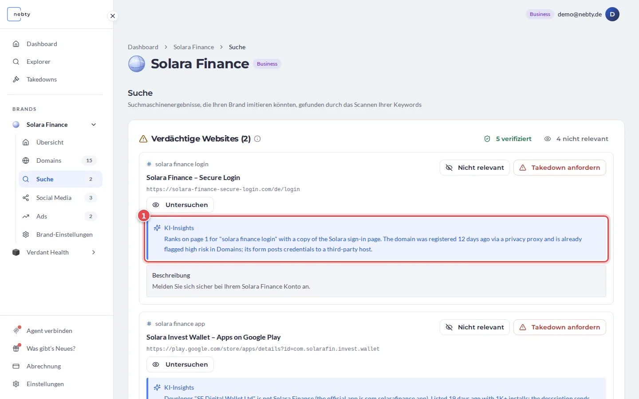
Task: Show the 5 verifiziert results
Action: (508, 139)
